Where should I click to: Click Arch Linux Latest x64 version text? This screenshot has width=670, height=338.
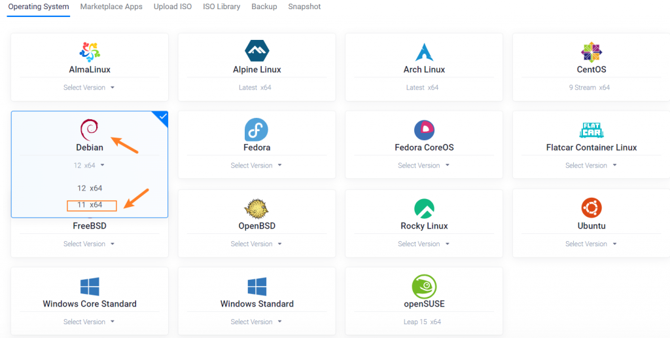coord(423,87)
